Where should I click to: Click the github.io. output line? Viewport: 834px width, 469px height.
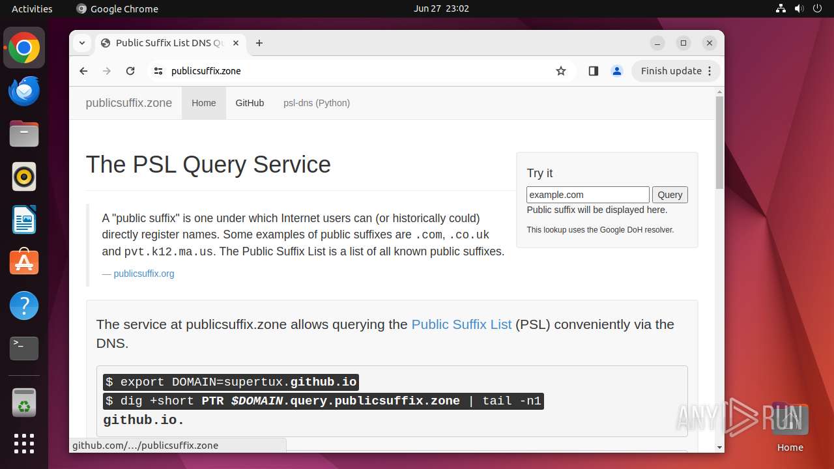pos(144,420)
